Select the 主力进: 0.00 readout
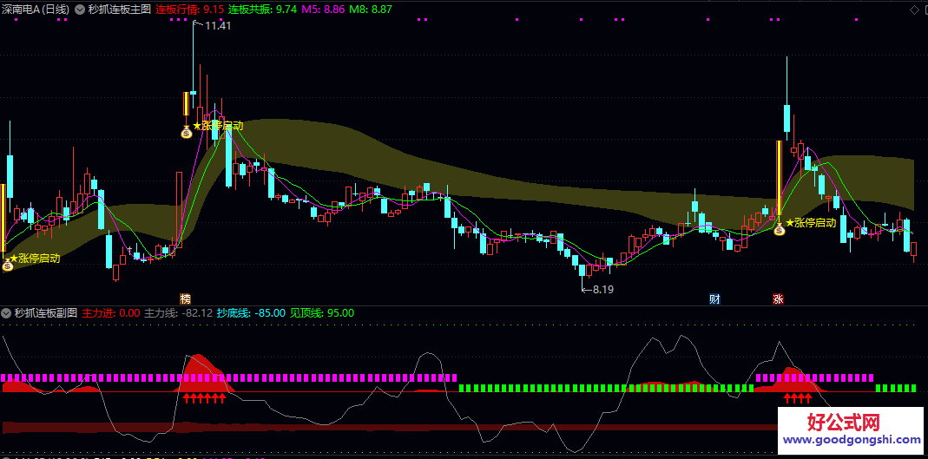928x459 pixels. [x=111, y=313]
